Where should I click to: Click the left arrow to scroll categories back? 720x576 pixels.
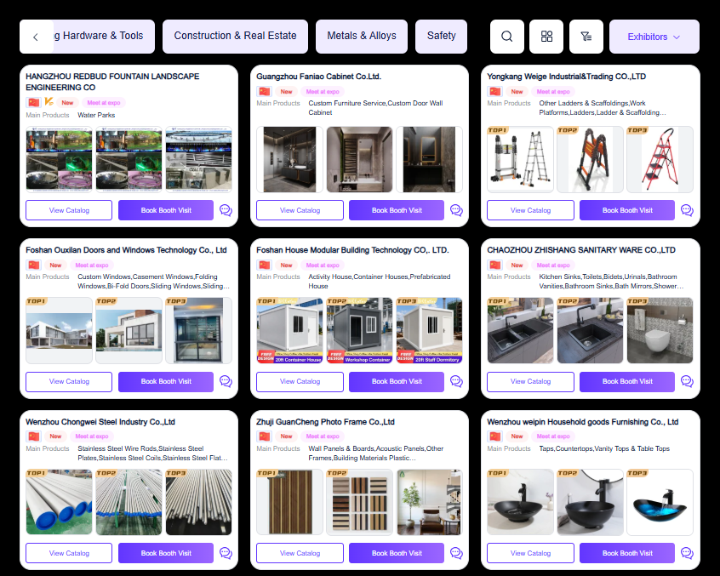pyautogui.click(x=36, y=37)
